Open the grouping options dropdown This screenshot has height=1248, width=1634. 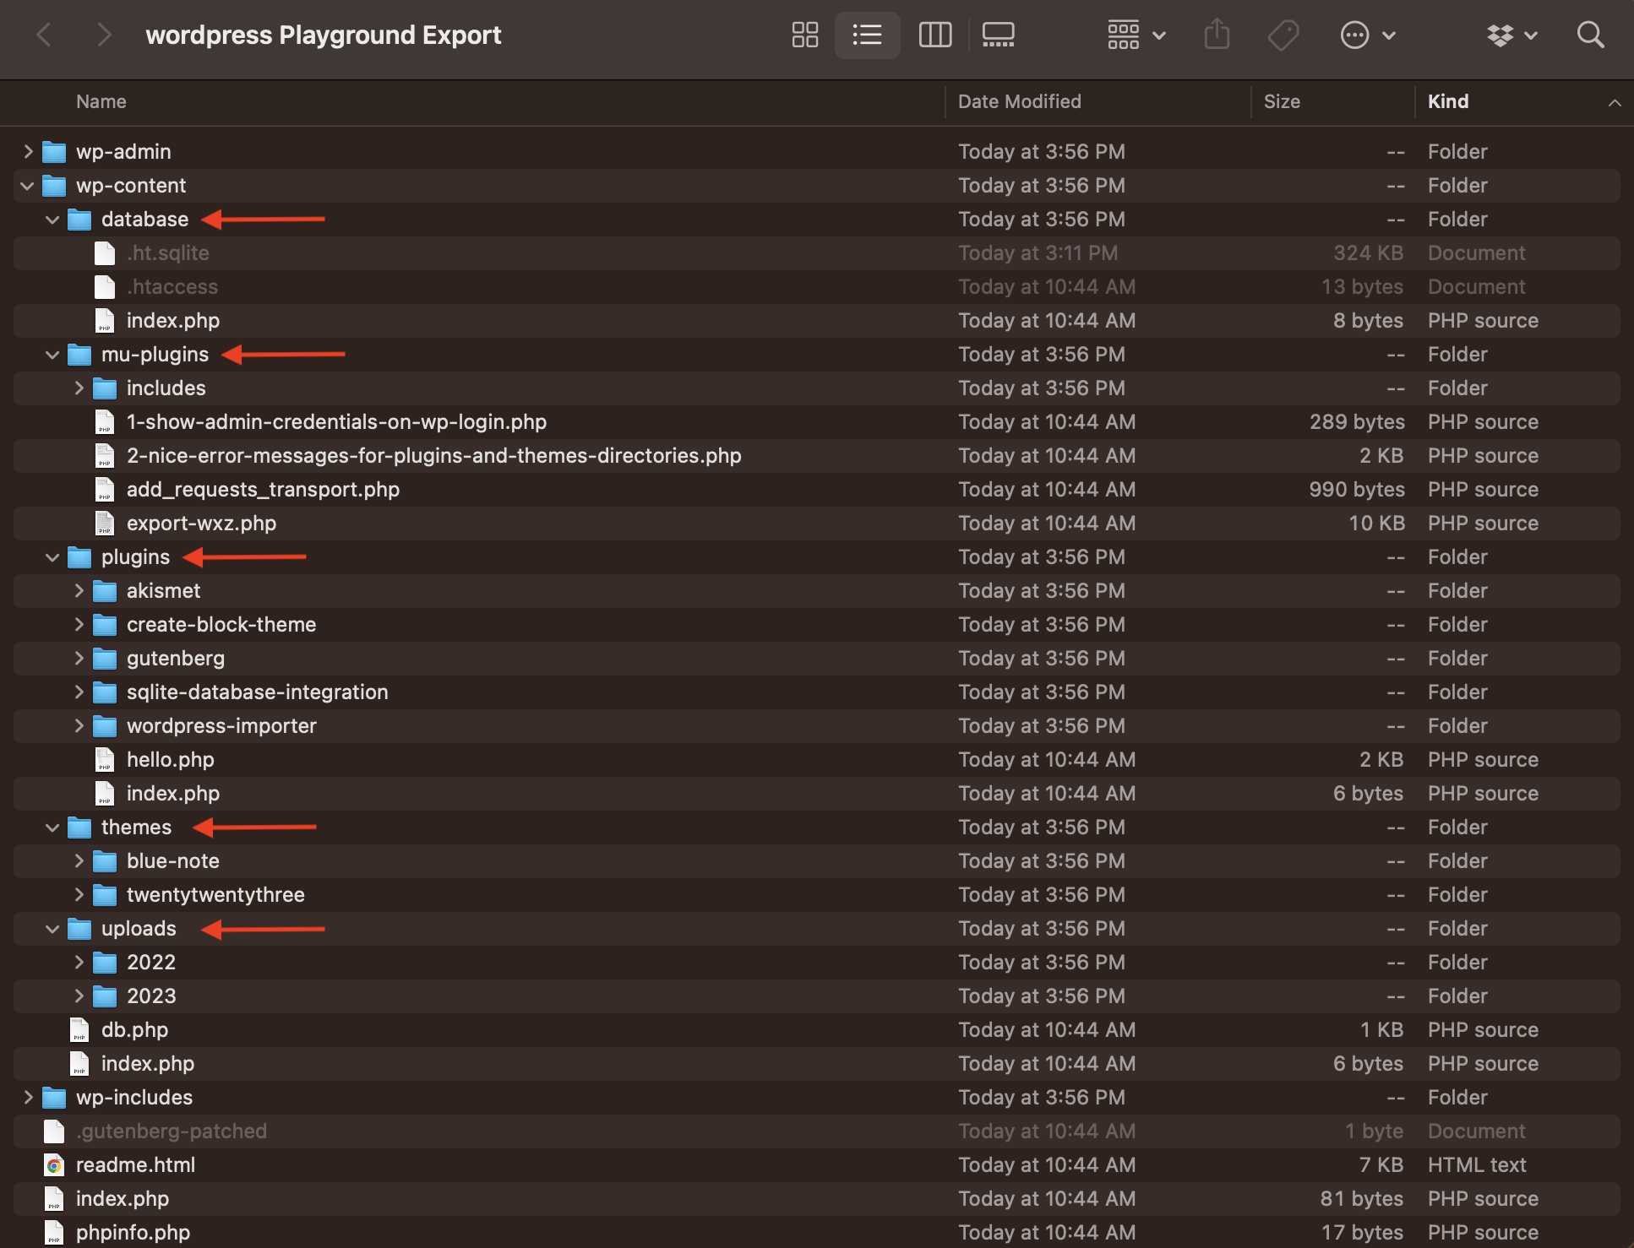click(1136, 35)
